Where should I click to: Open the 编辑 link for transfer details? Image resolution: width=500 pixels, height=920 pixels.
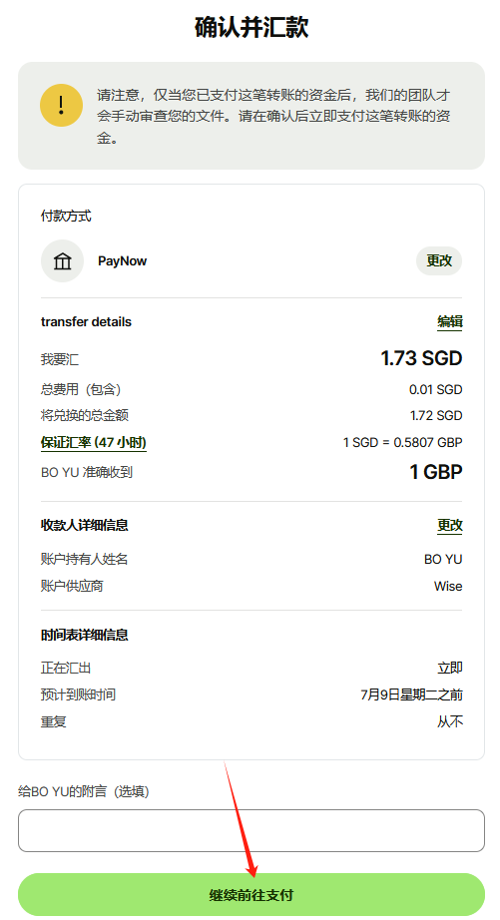click(x=449, y=321)
